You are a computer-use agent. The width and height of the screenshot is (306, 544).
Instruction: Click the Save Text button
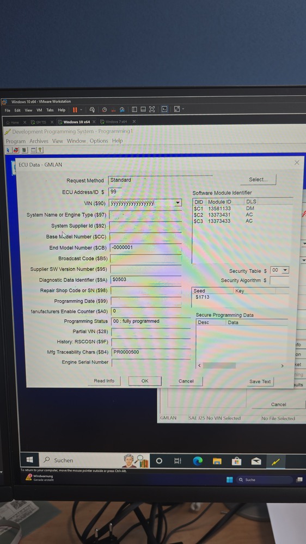click(260, 381)
